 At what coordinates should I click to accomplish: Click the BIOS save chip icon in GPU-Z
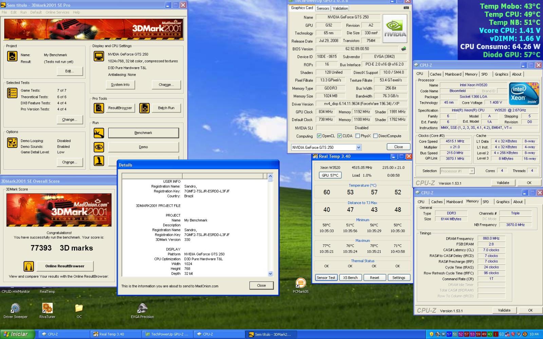[x=404, y=49]
